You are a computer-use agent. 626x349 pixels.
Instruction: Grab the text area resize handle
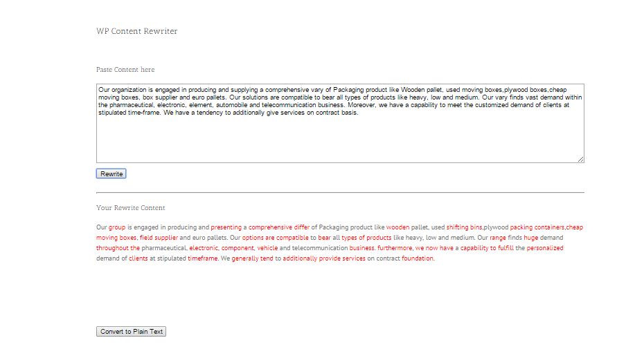(580, 160)
